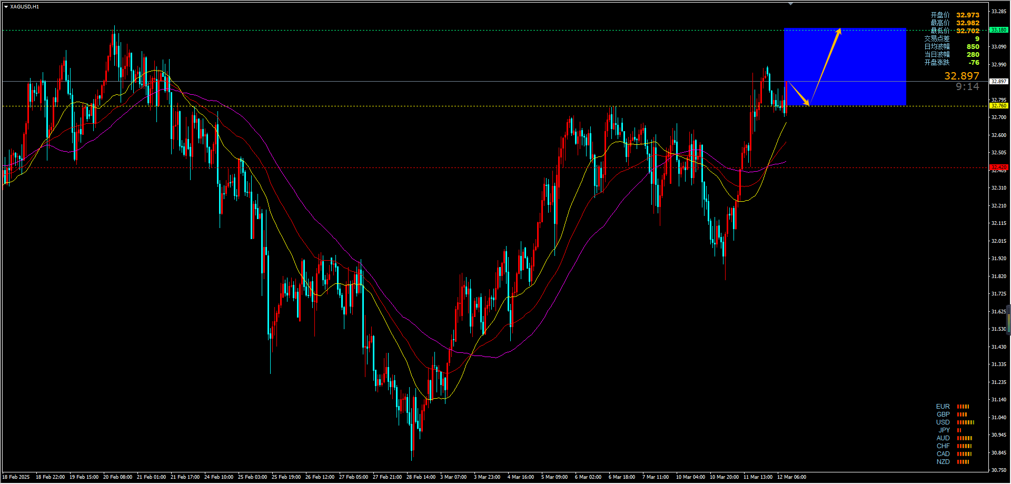Select the large upward orange arrow
The image size is (1011, 484).
click(x=826, y=66)
